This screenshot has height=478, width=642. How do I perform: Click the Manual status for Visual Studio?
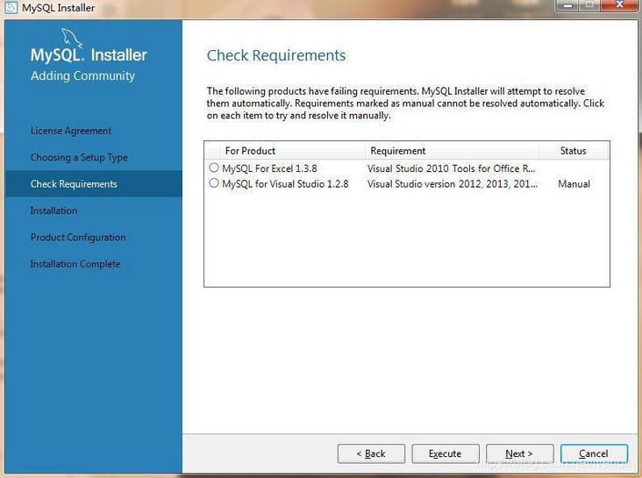pos(574,184)
